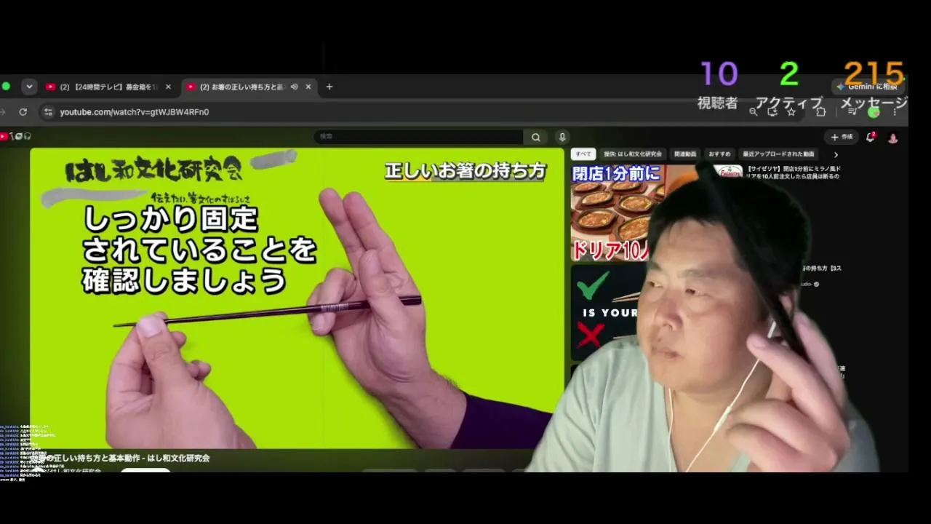Go to YouTube home via logo
The height and width of the screenshot is (524, 931).
click(16, 136)
